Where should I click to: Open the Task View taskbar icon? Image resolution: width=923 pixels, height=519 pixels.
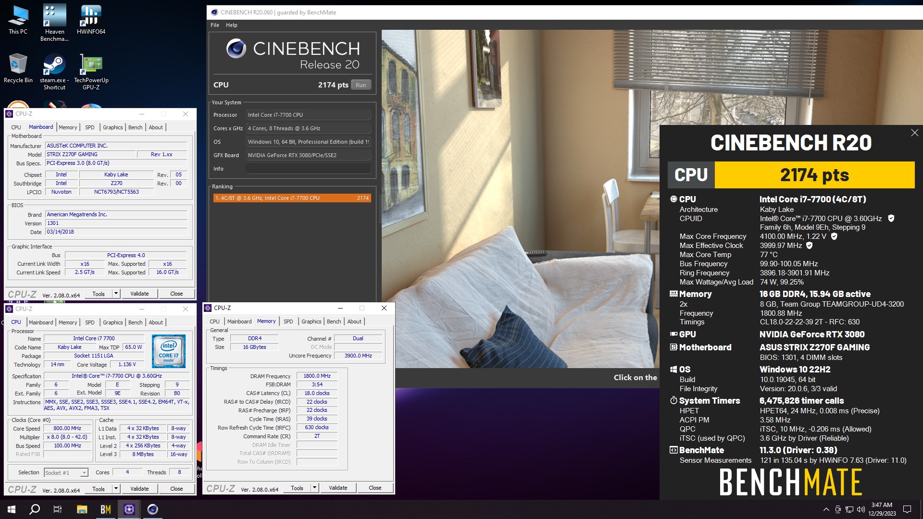pyautogui.click(x=58, y=509)
